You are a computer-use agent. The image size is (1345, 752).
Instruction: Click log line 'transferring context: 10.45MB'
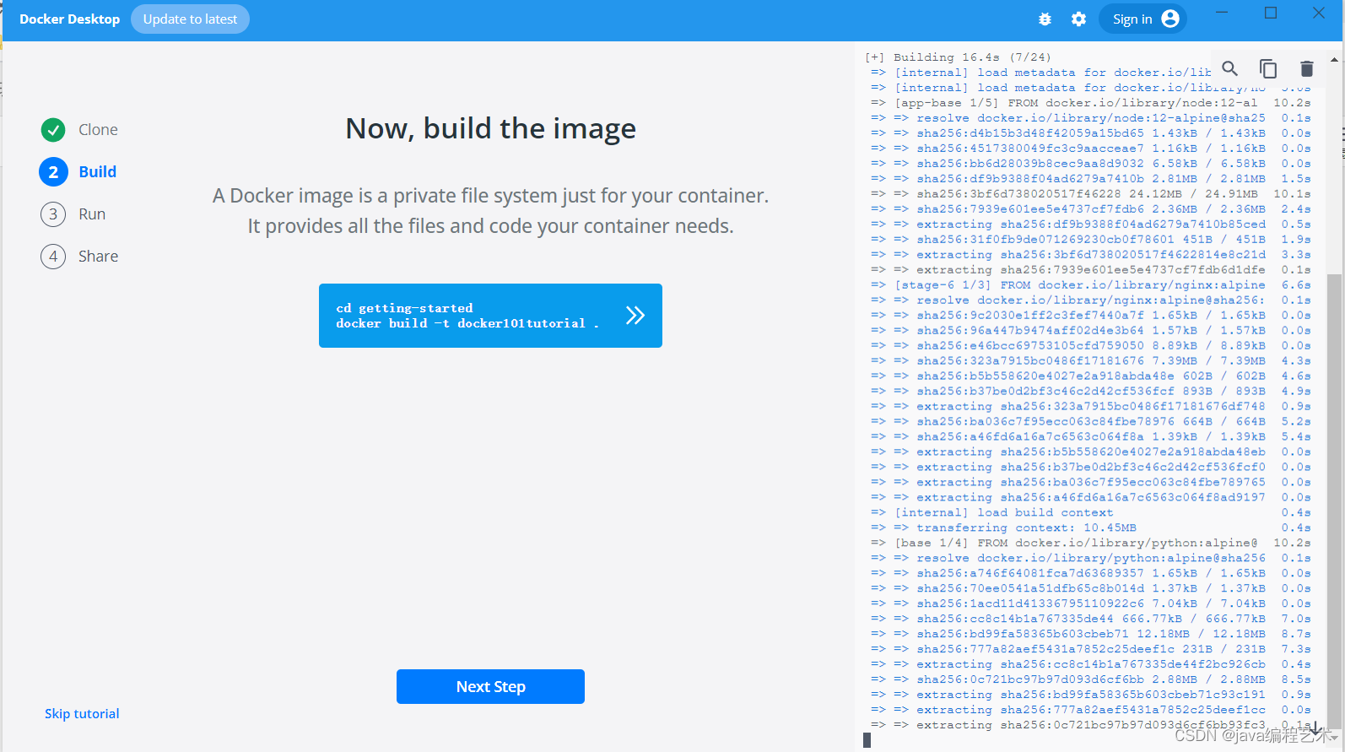pos(1026,527)
